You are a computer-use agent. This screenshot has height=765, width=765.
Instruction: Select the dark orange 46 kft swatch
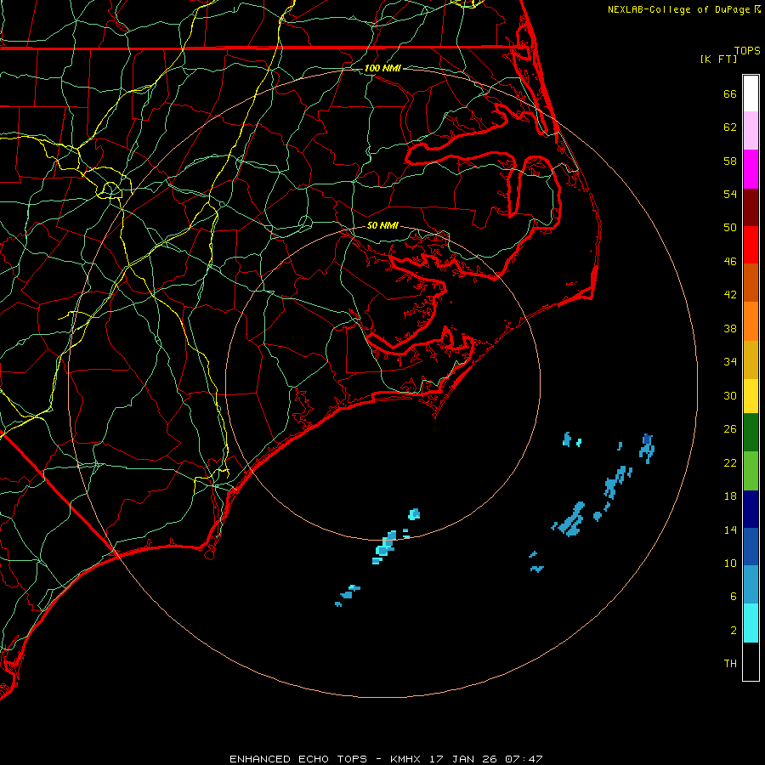pyautogui.click(x=751, y=283)
